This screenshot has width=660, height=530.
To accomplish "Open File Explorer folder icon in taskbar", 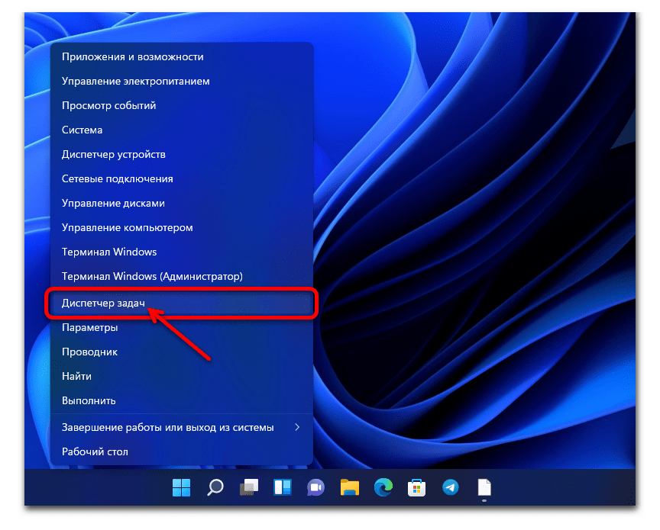I will [x=350, y=487].
